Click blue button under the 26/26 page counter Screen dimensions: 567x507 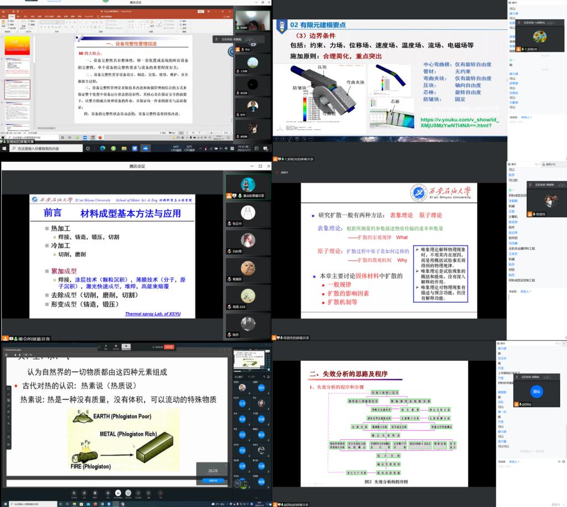pos(213,480)
